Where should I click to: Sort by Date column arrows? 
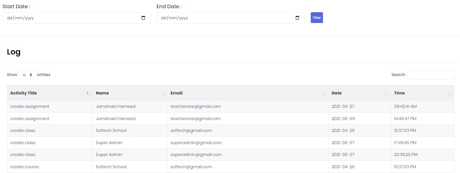[x=387, y=93]
